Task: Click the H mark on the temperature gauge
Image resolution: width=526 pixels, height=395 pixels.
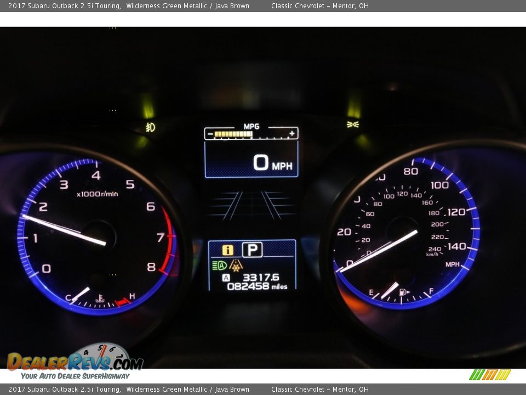Action: (x=132, y=296)
